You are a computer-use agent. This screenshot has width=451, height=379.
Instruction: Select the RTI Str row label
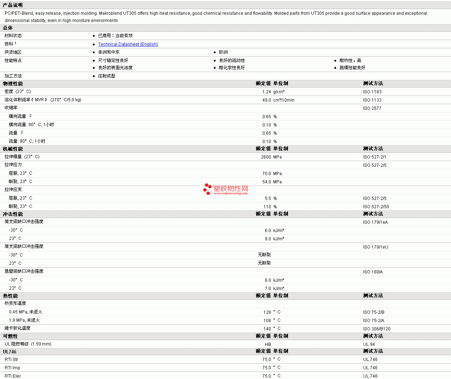[11, 360]
